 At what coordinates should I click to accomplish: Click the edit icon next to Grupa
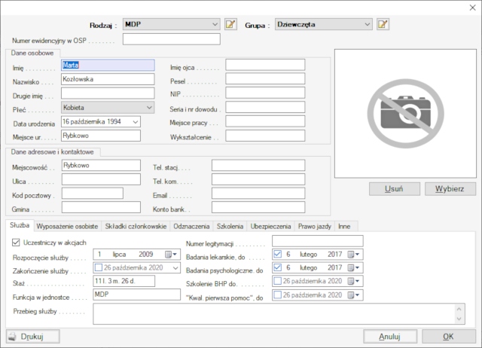pos(383,24)
